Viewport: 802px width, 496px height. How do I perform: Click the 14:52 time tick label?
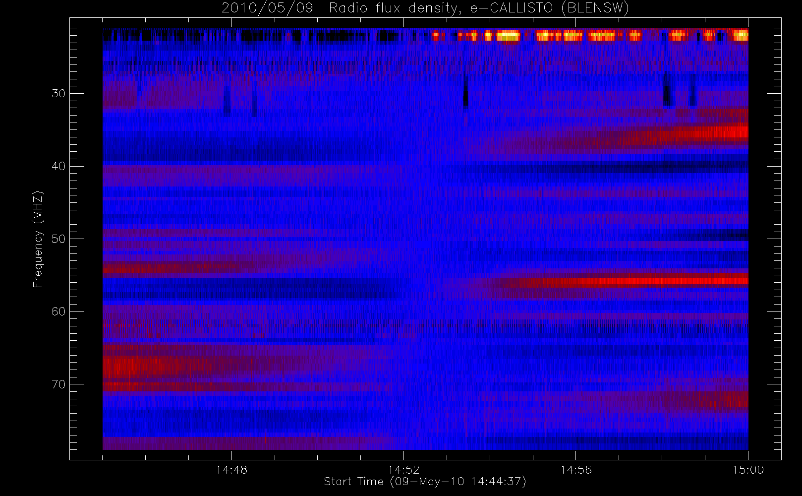coord(403,470)
